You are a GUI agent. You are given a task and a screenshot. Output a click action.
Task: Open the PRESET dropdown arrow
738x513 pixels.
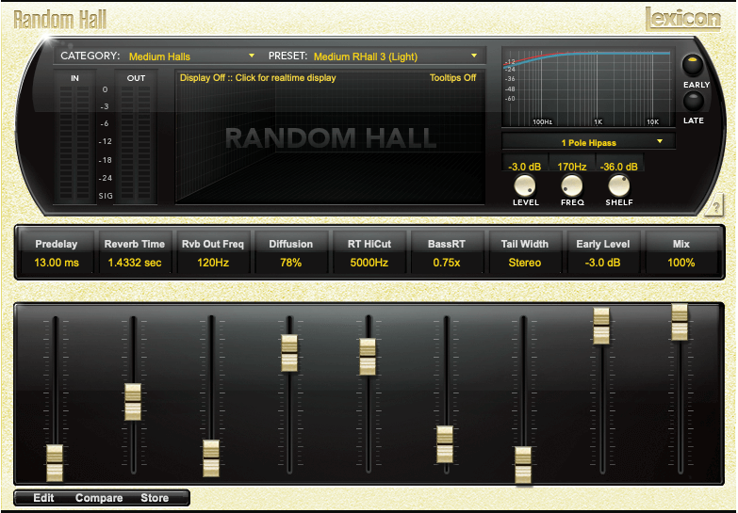474,56
